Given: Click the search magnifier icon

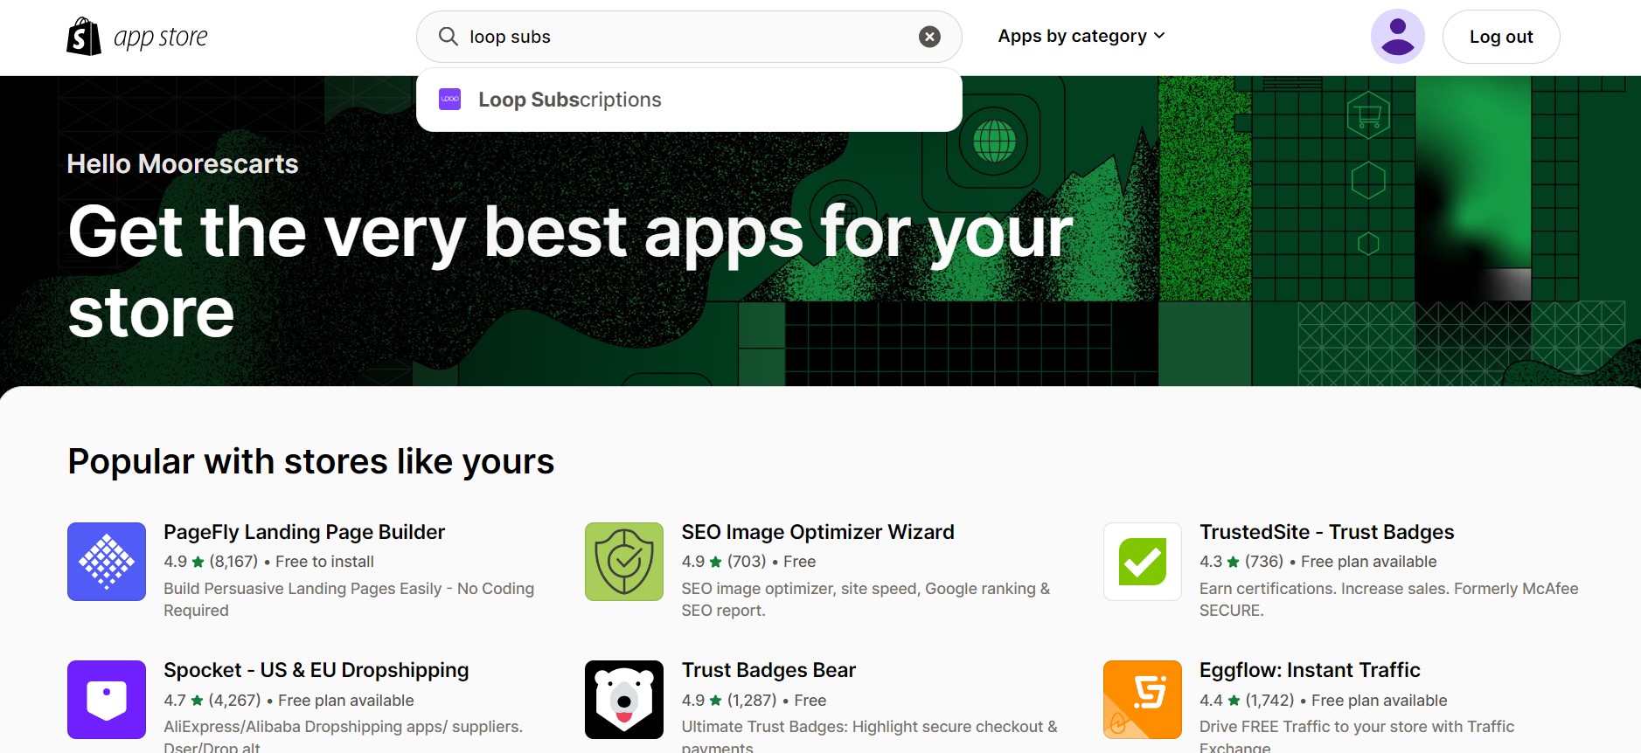Looking at the screenshot, I should pyautogui.click(x=448, y=37).
